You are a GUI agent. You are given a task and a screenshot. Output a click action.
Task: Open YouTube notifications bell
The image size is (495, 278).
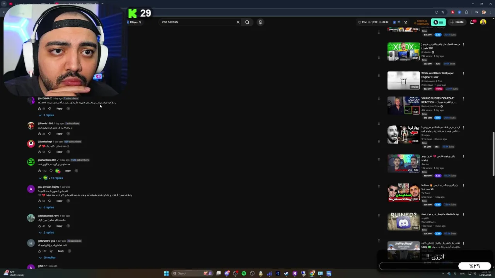coord(472,22)
